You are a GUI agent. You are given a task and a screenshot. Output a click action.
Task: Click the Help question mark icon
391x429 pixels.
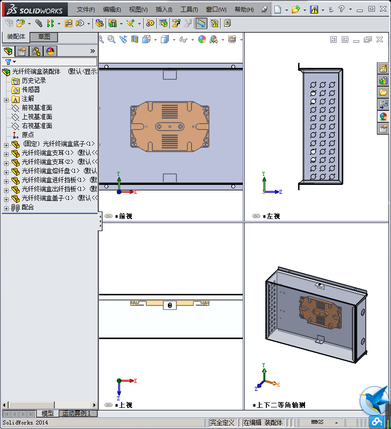(341, 10)
